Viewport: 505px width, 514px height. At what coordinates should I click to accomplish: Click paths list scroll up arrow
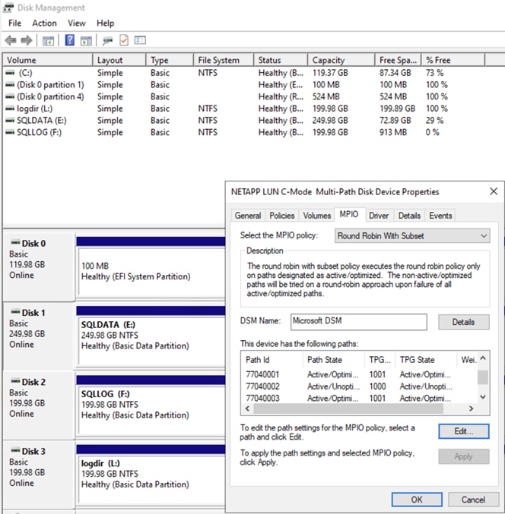tap(483, 358)
